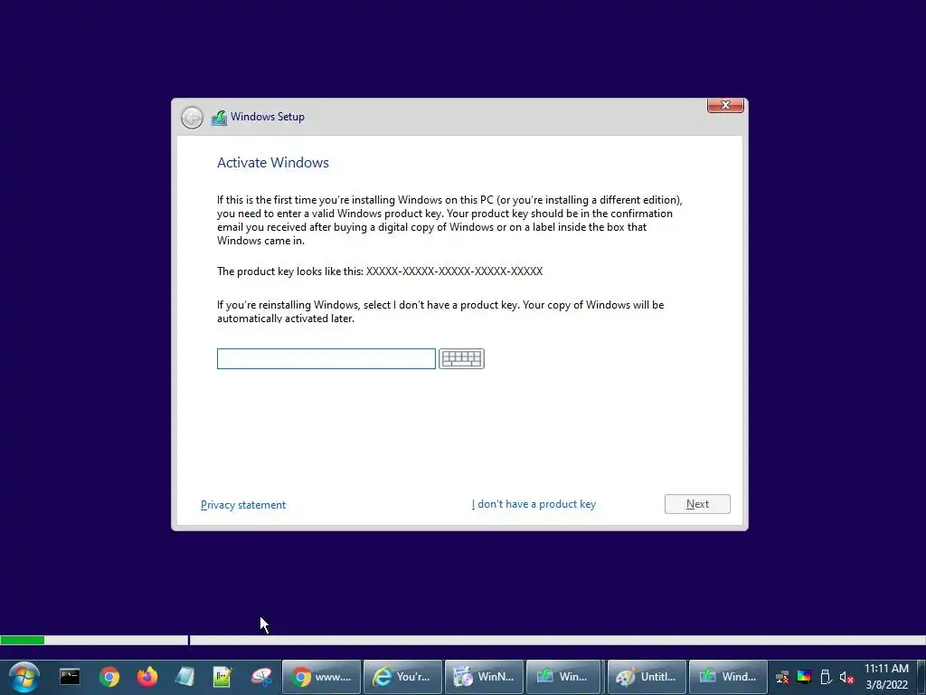This screenshot has width=926, height=695.
Task: Switch to the Chrome 'www....' window
Action: tap(321, 677)
